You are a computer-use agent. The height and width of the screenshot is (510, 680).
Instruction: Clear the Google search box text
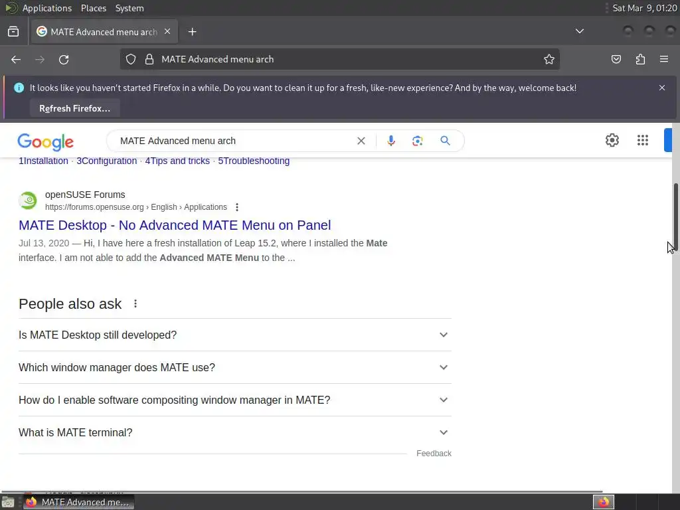(361, 141)
